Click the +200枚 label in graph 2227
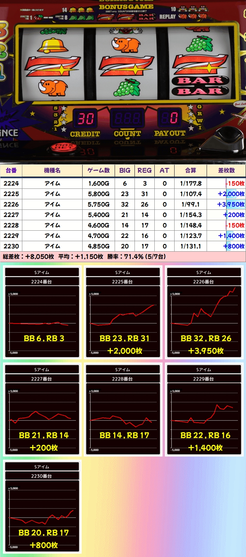The image size is (246, 557). 44,448
